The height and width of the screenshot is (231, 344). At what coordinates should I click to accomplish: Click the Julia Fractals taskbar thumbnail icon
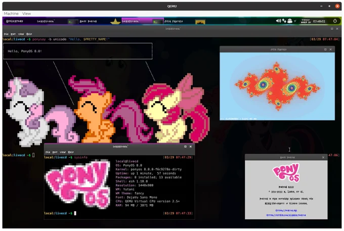(200, 22)
